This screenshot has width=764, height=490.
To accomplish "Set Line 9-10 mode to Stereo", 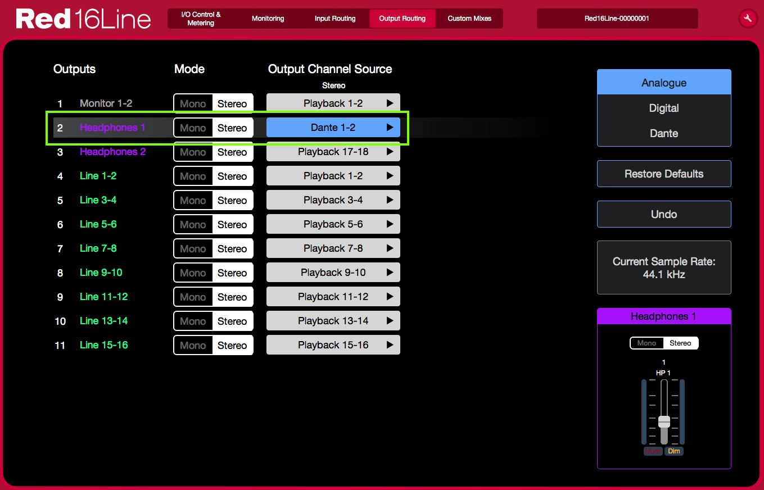I will 232,273.
